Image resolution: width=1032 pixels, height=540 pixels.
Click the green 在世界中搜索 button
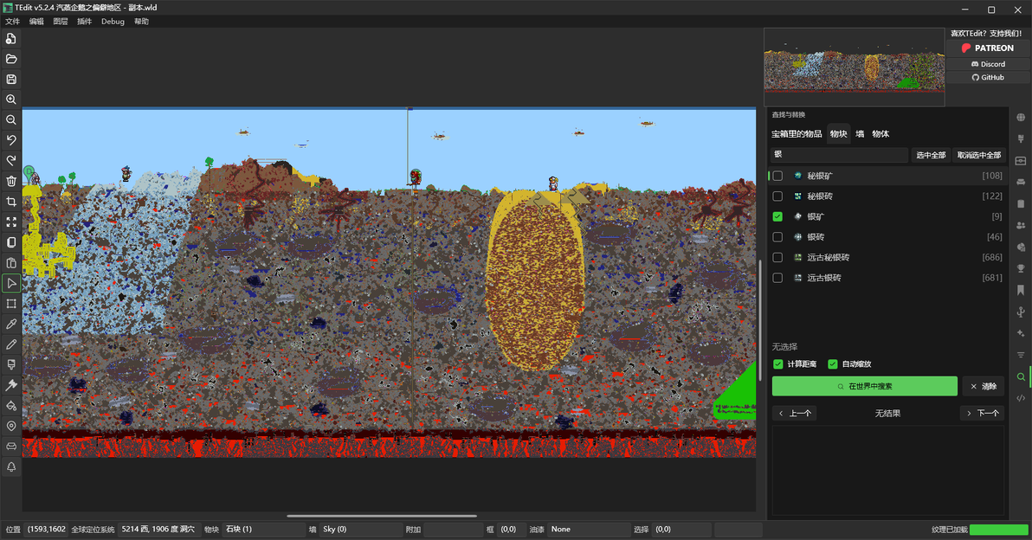(x=865, y=386)
